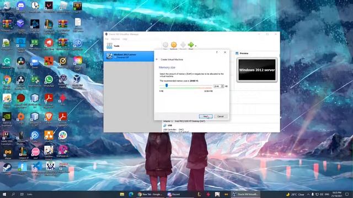Go back using the wizard back arrow
The image size is (353, 198).
coord(157,59)
